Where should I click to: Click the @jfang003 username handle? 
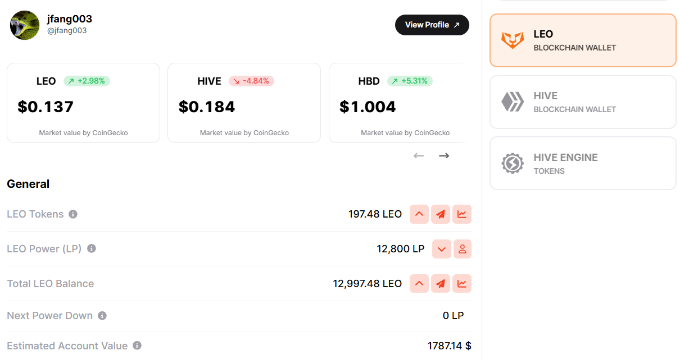pos(67,31)
